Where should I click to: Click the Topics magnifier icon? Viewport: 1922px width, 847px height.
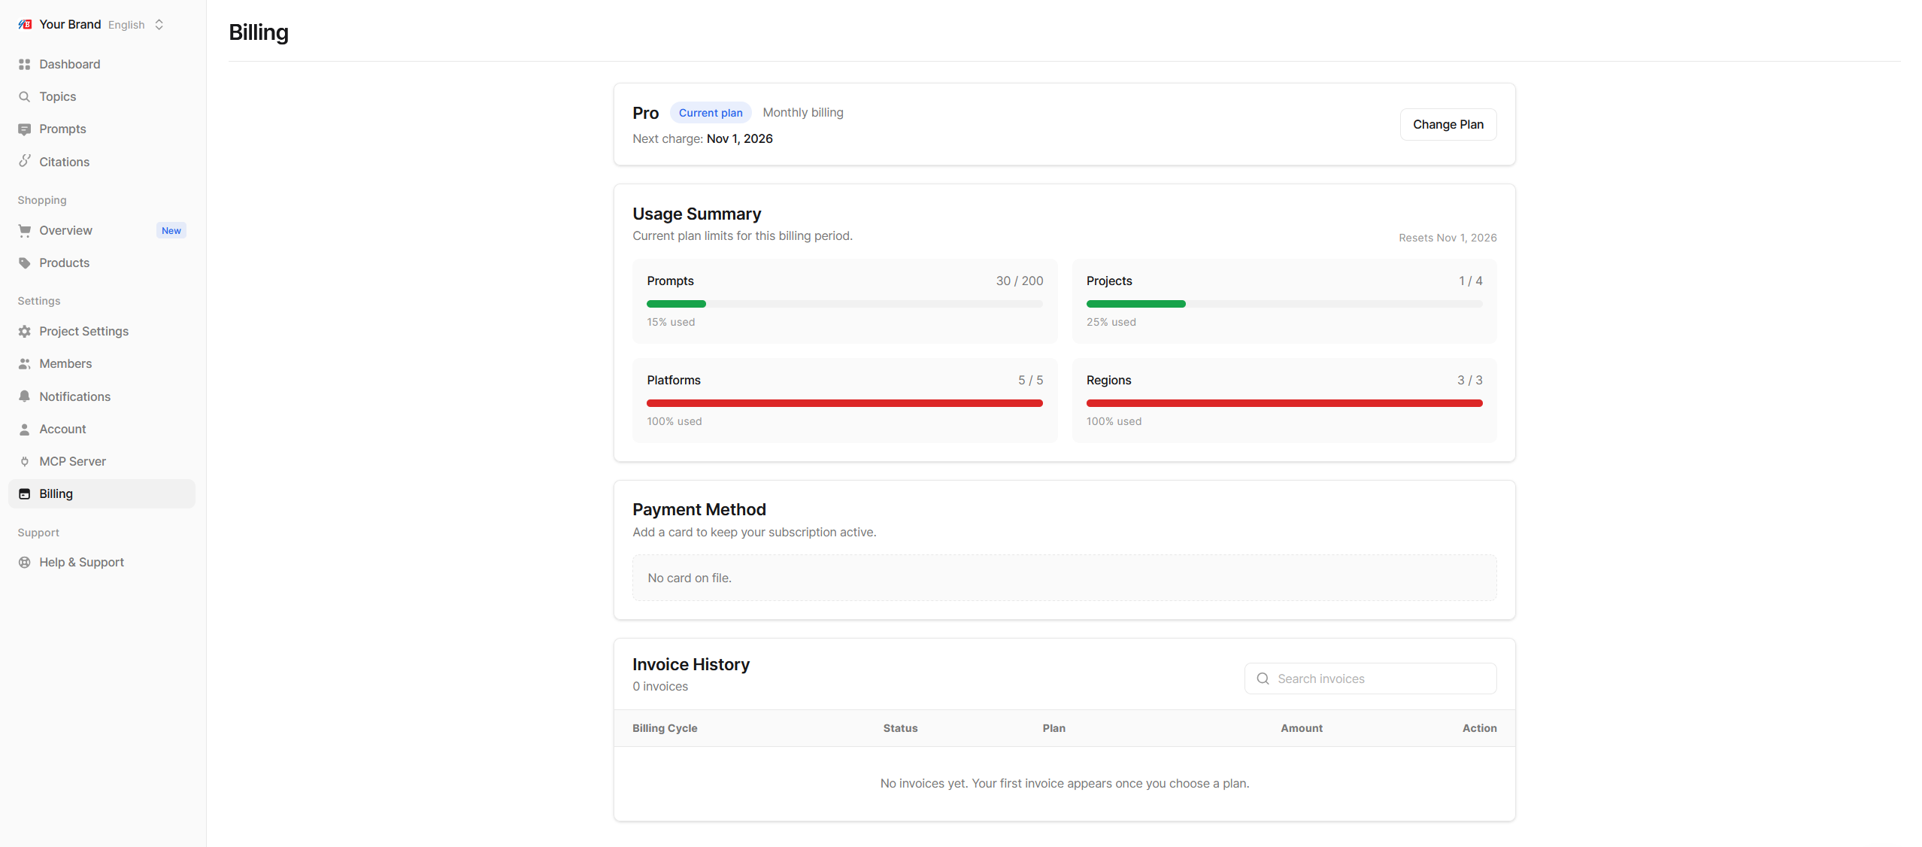25,96
